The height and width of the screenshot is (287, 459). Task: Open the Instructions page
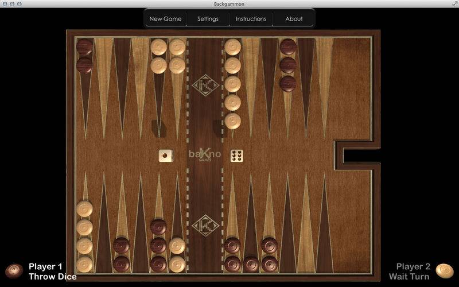tap(251, 19)
